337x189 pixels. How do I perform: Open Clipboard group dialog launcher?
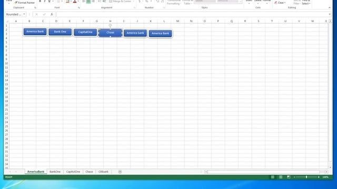click(35, 8)
